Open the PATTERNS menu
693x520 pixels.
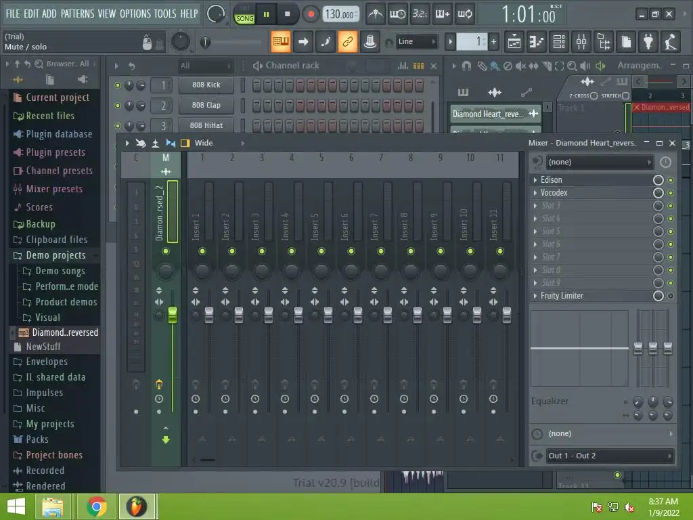(x=77, y=14)
